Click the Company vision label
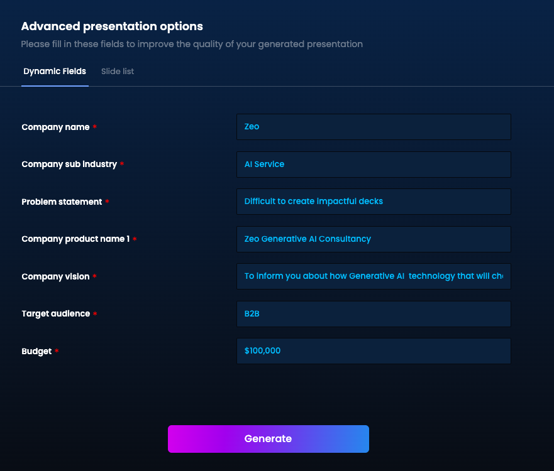Screen dimensions: 554x471 55,276
